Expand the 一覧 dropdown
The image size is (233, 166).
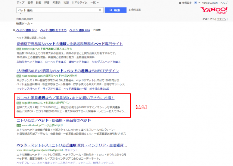(94, 3)
